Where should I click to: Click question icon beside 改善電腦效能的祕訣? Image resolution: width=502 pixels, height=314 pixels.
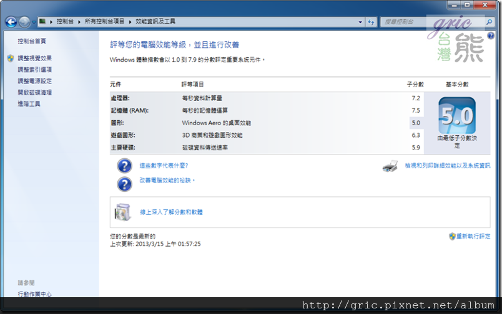(x=124, y=184)
